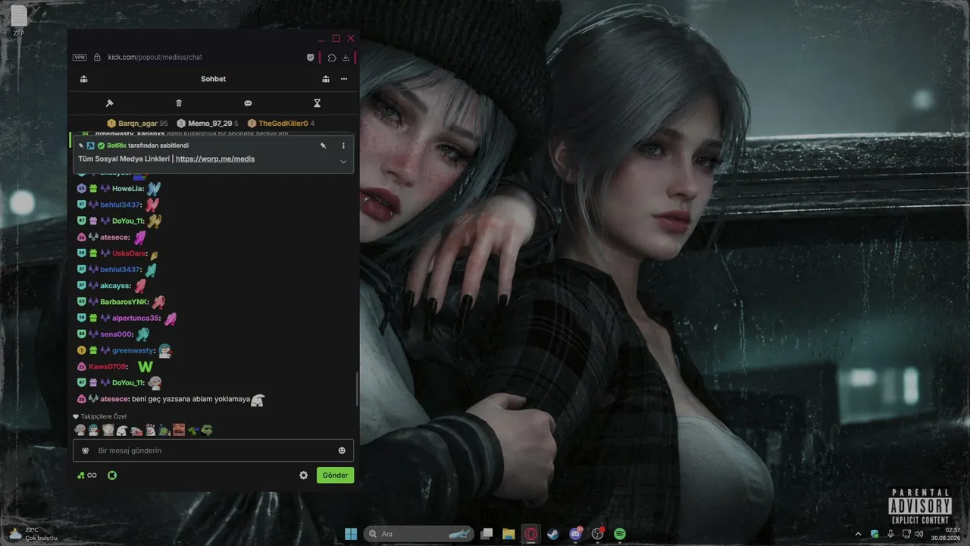Click username greenwasty in chat
The width and height of the screenshot is (970, 546).
(x=133, y=351)
